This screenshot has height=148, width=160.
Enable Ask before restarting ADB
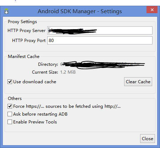tap(10, 114)
